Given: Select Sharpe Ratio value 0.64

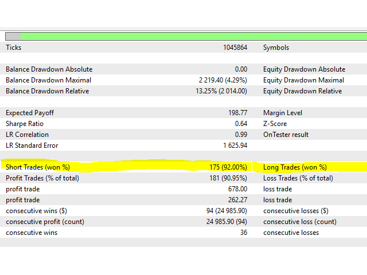Looking at the screenshot, I should point(241,124).
